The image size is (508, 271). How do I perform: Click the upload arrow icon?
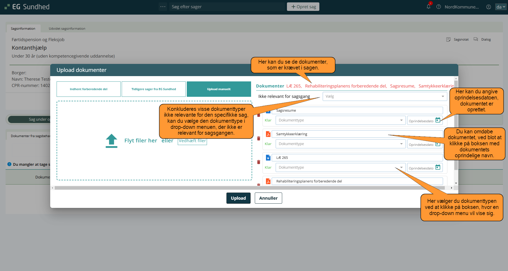click(111, 141)
